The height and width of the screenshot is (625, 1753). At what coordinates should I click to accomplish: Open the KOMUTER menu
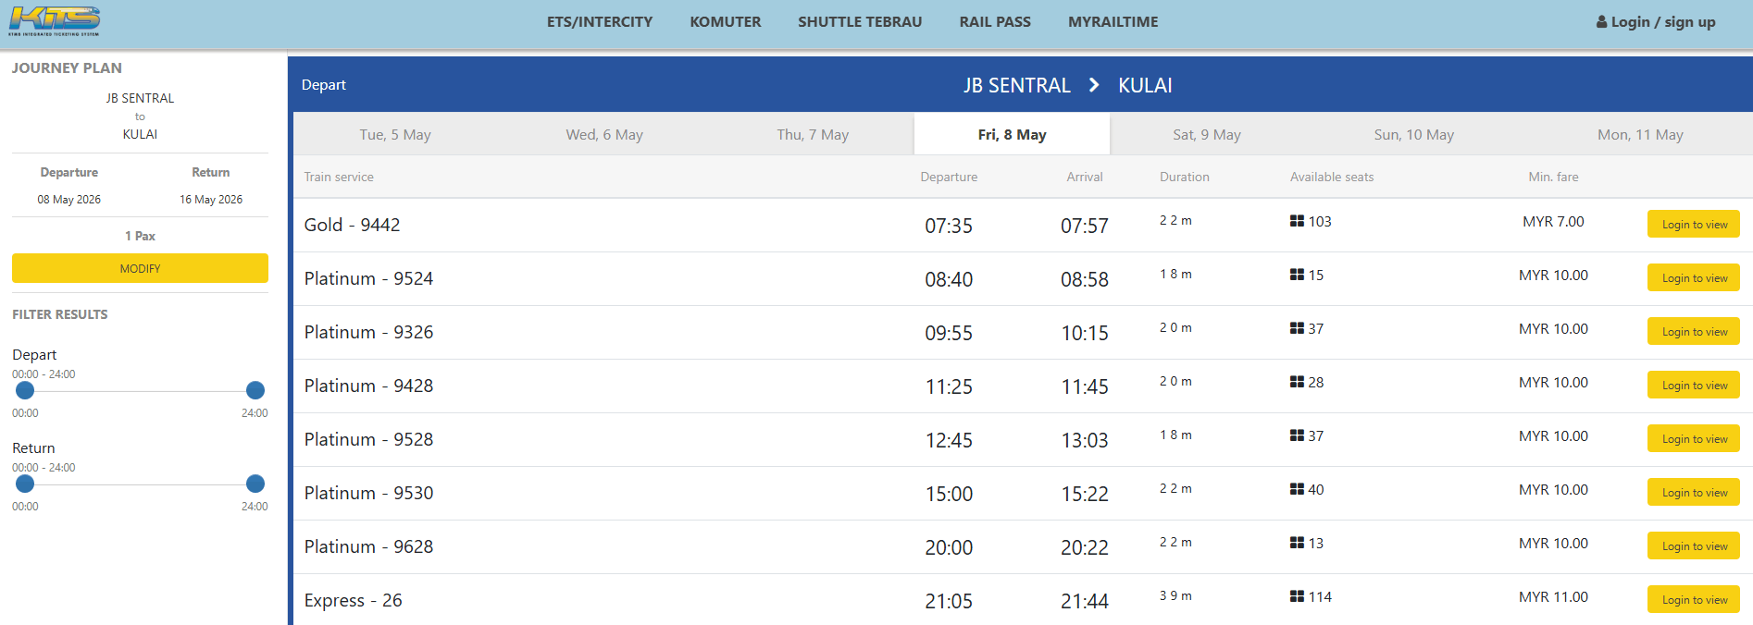pos(726,21)
